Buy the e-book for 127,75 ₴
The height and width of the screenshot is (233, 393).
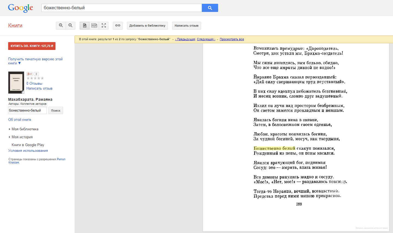point(32,46)
